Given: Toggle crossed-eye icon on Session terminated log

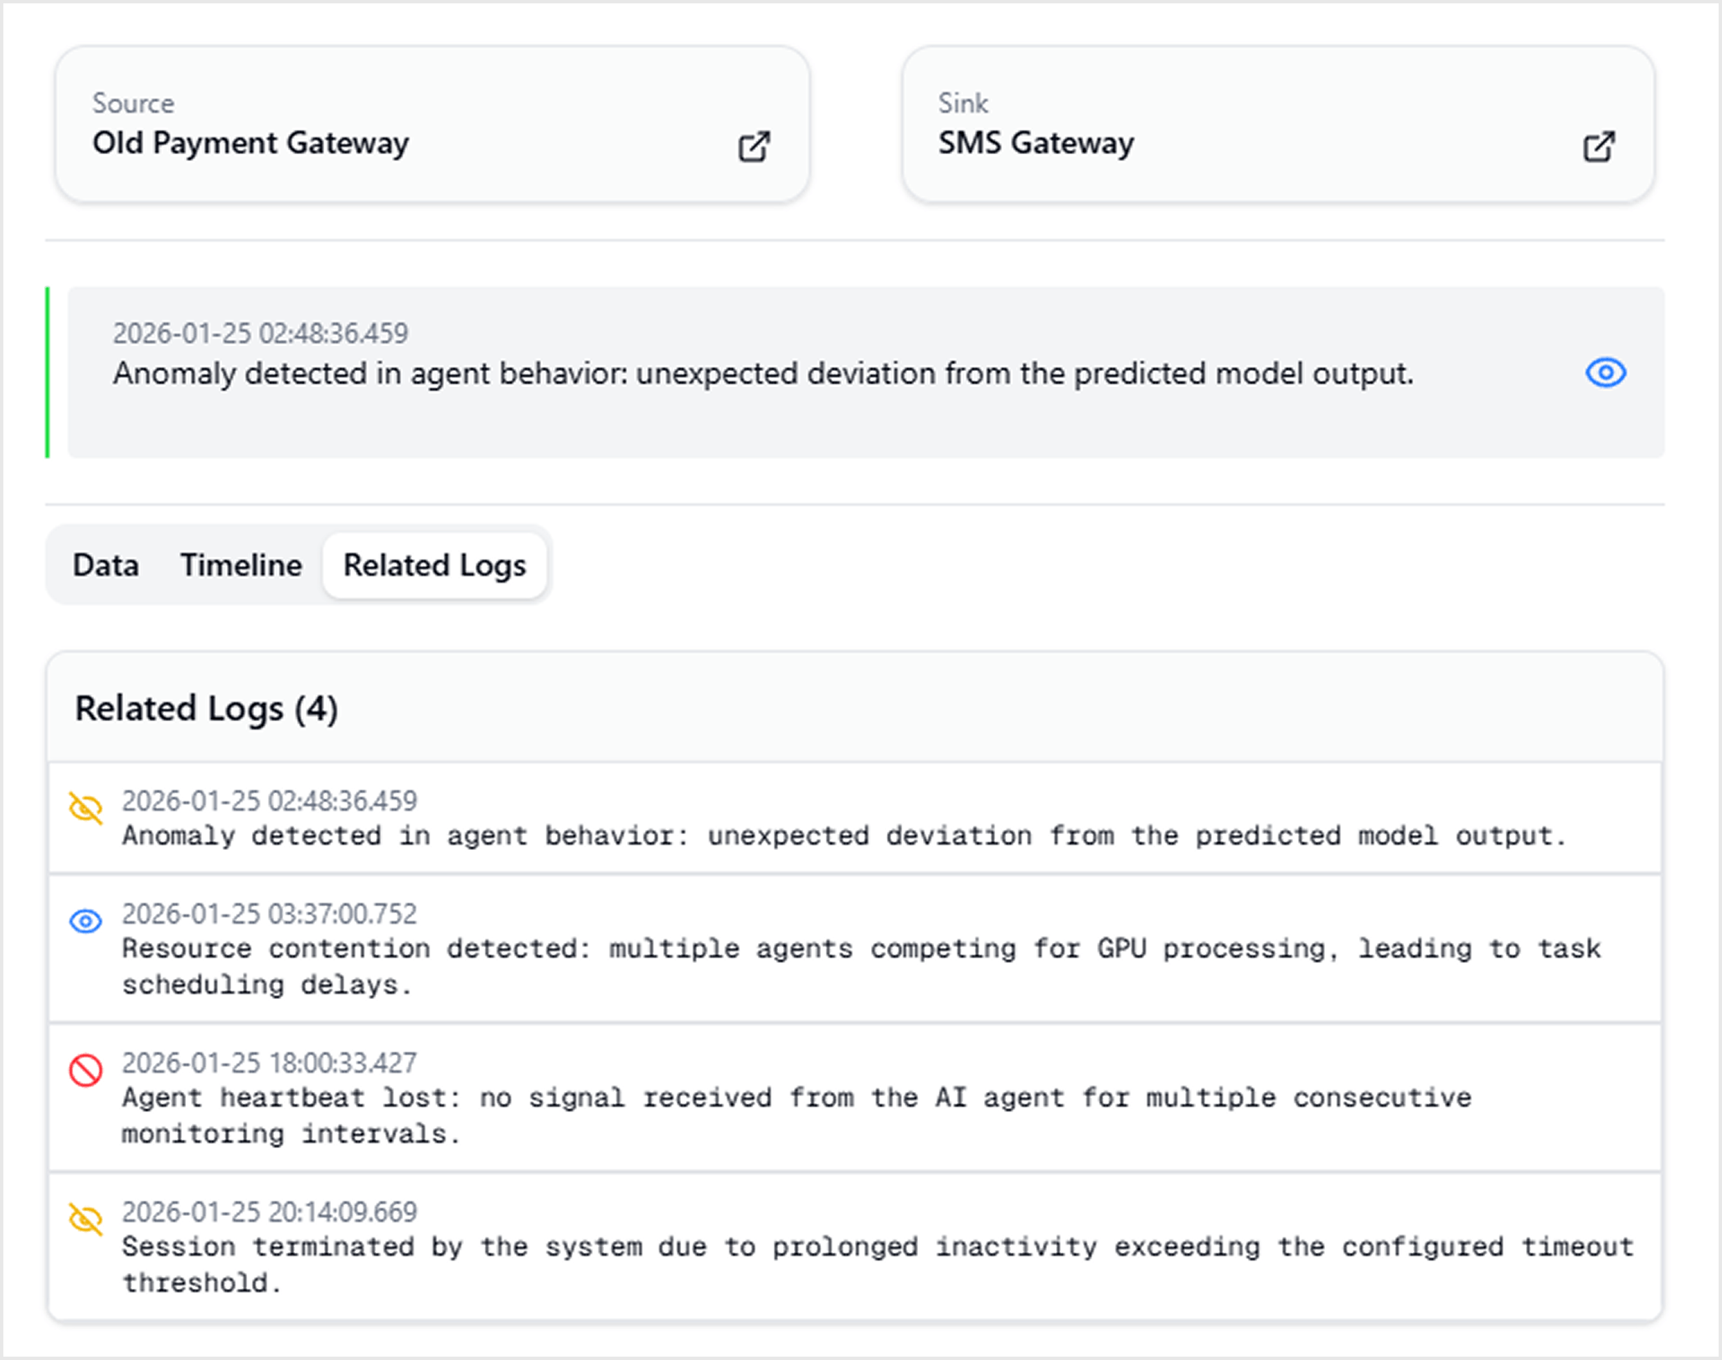Looking at the screenshot, I should [x=85, y=1219].
